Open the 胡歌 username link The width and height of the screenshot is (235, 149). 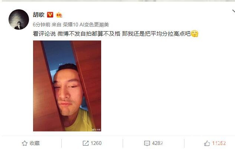39,14
